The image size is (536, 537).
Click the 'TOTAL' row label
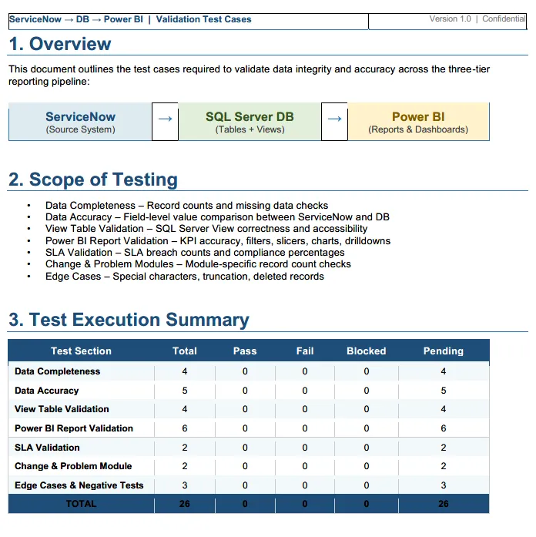(81, 504)
